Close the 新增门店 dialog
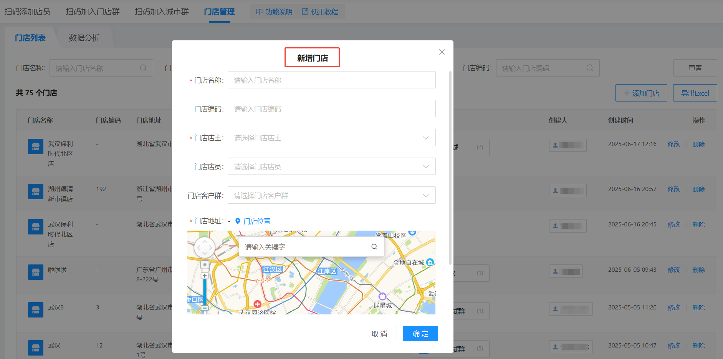This screenshot has width=723, height=359. point(442,52)
